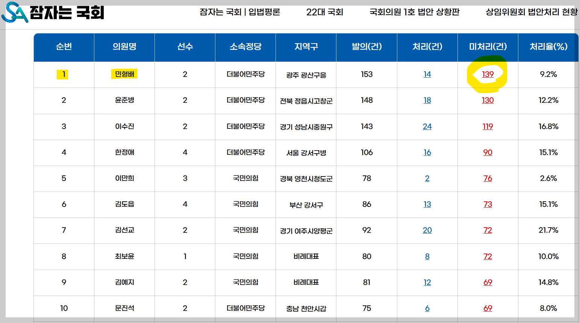
Task: Click the 소속정당 column header
Action: (x=245, y=47)
